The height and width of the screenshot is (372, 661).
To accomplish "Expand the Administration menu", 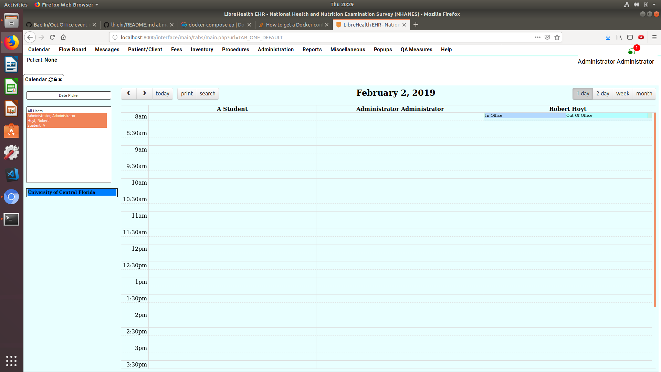I will [275, 50].
